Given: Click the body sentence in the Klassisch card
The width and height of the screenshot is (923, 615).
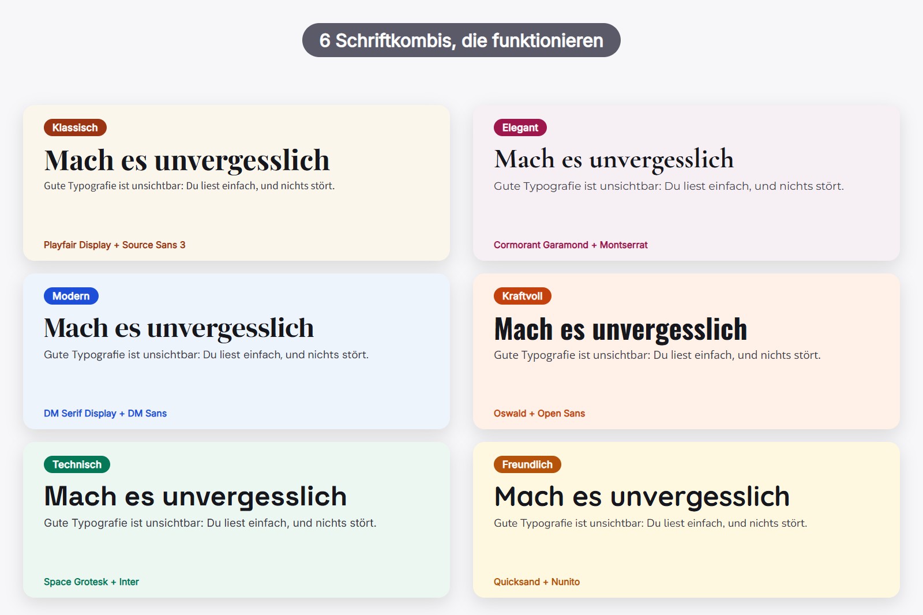Looking at the screenshot, I should [x=189, y=186].
